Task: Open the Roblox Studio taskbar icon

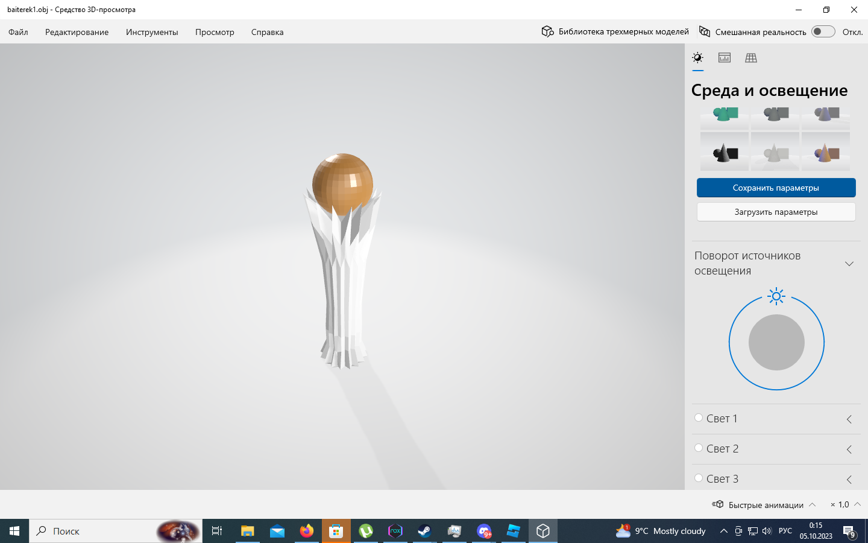Action: click(x=513, y=531)
